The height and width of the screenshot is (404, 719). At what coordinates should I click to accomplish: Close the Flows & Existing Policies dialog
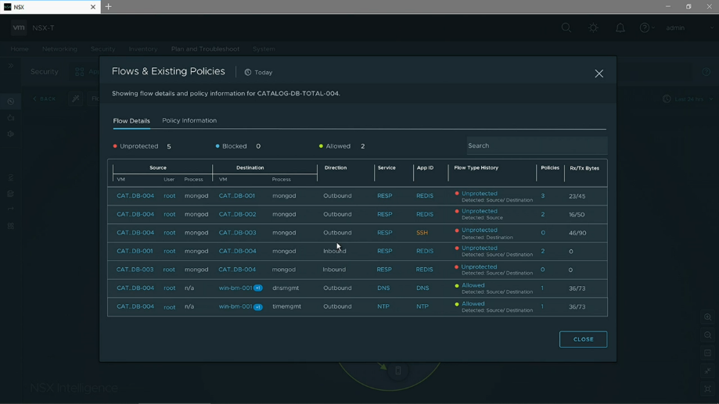tap(599, 73)
